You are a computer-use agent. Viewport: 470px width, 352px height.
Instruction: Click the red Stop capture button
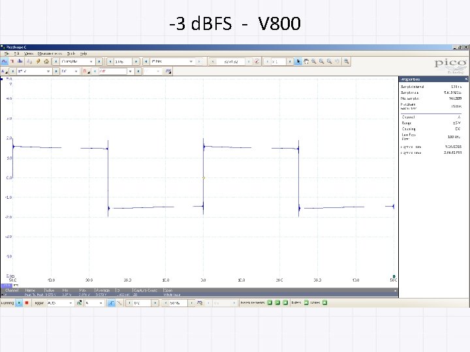coord(27,303)
